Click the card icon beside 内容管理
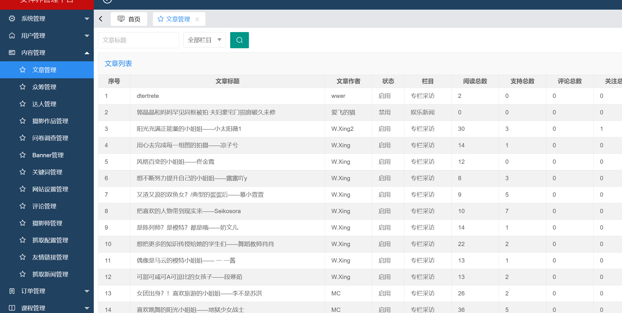The width and height of the screenshot is (622, 313). tap(12, 52)
